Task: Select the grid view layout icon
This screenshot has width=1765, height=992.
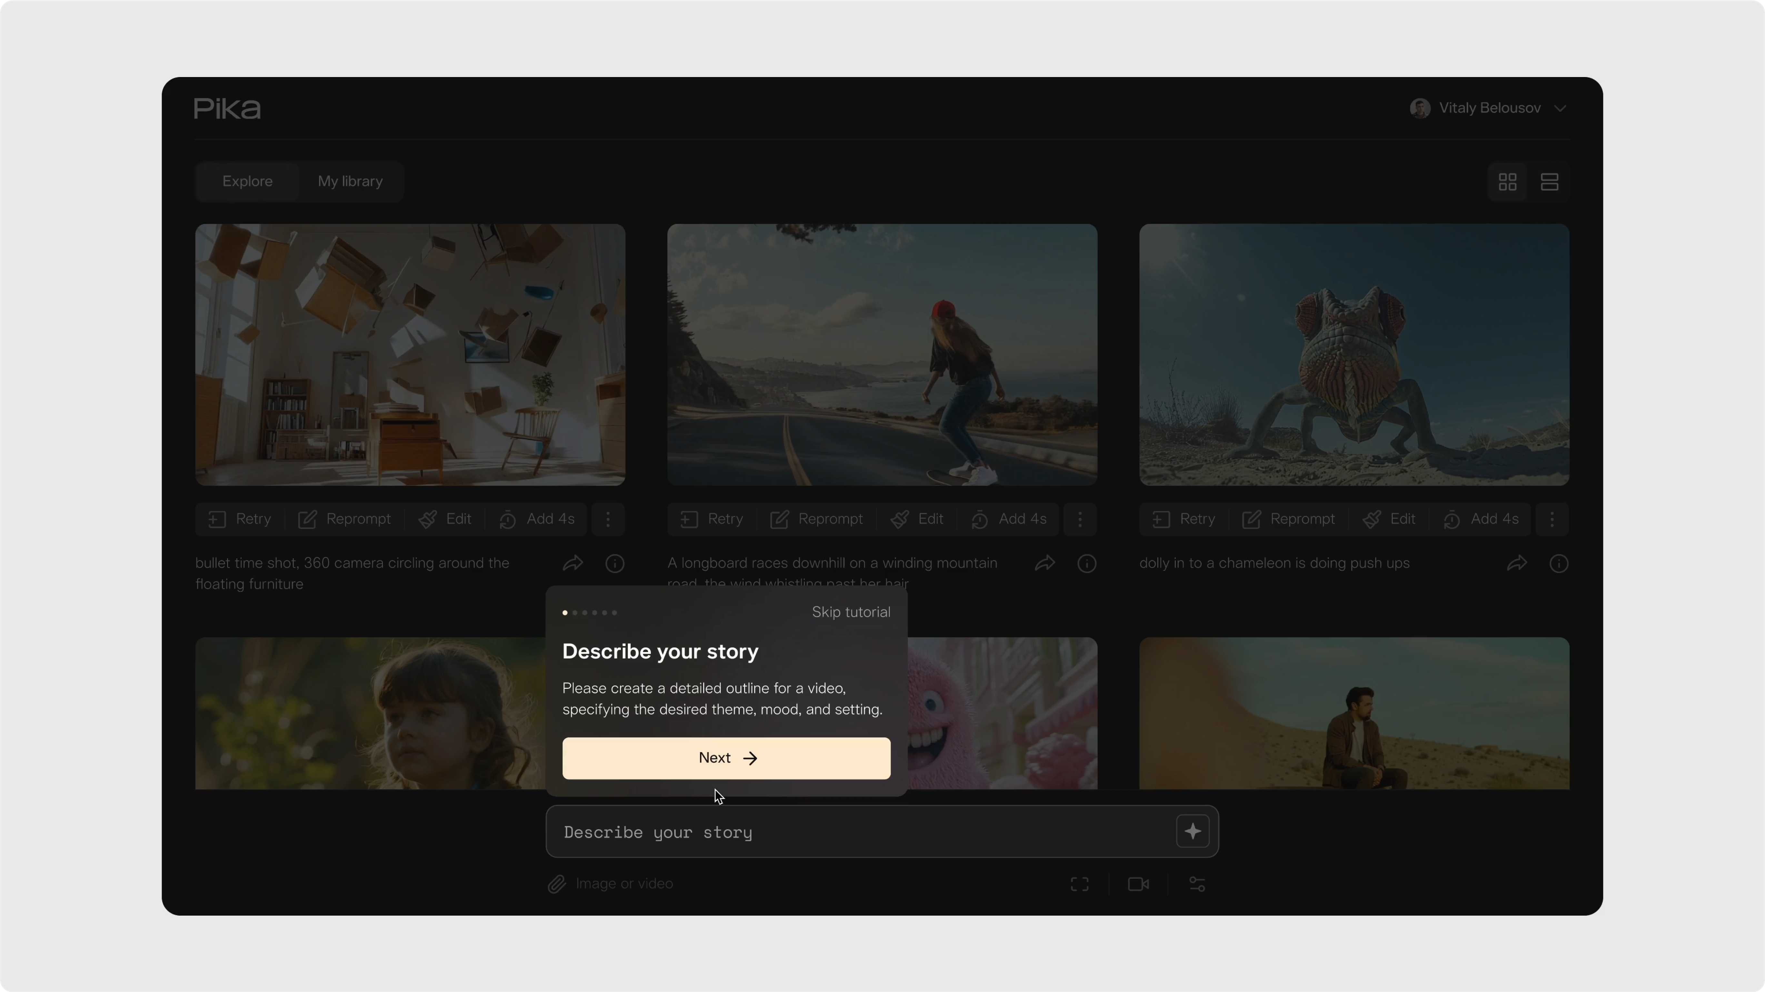Action: 1507,182
